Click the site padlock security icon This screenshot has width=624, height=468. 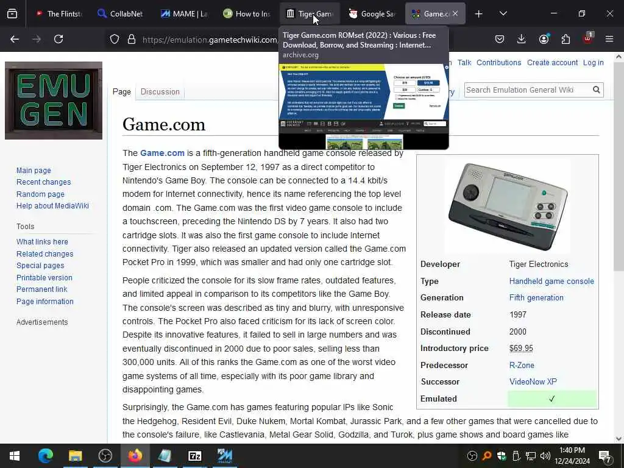point(132,40)
